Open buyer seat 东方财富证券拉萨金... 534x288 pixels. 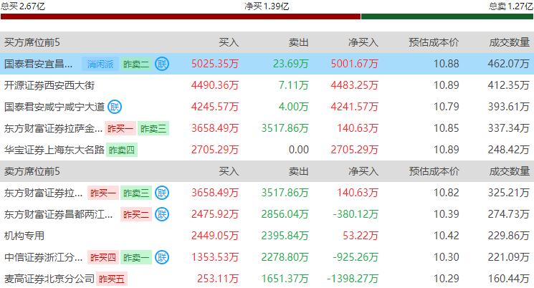[53, 128]
